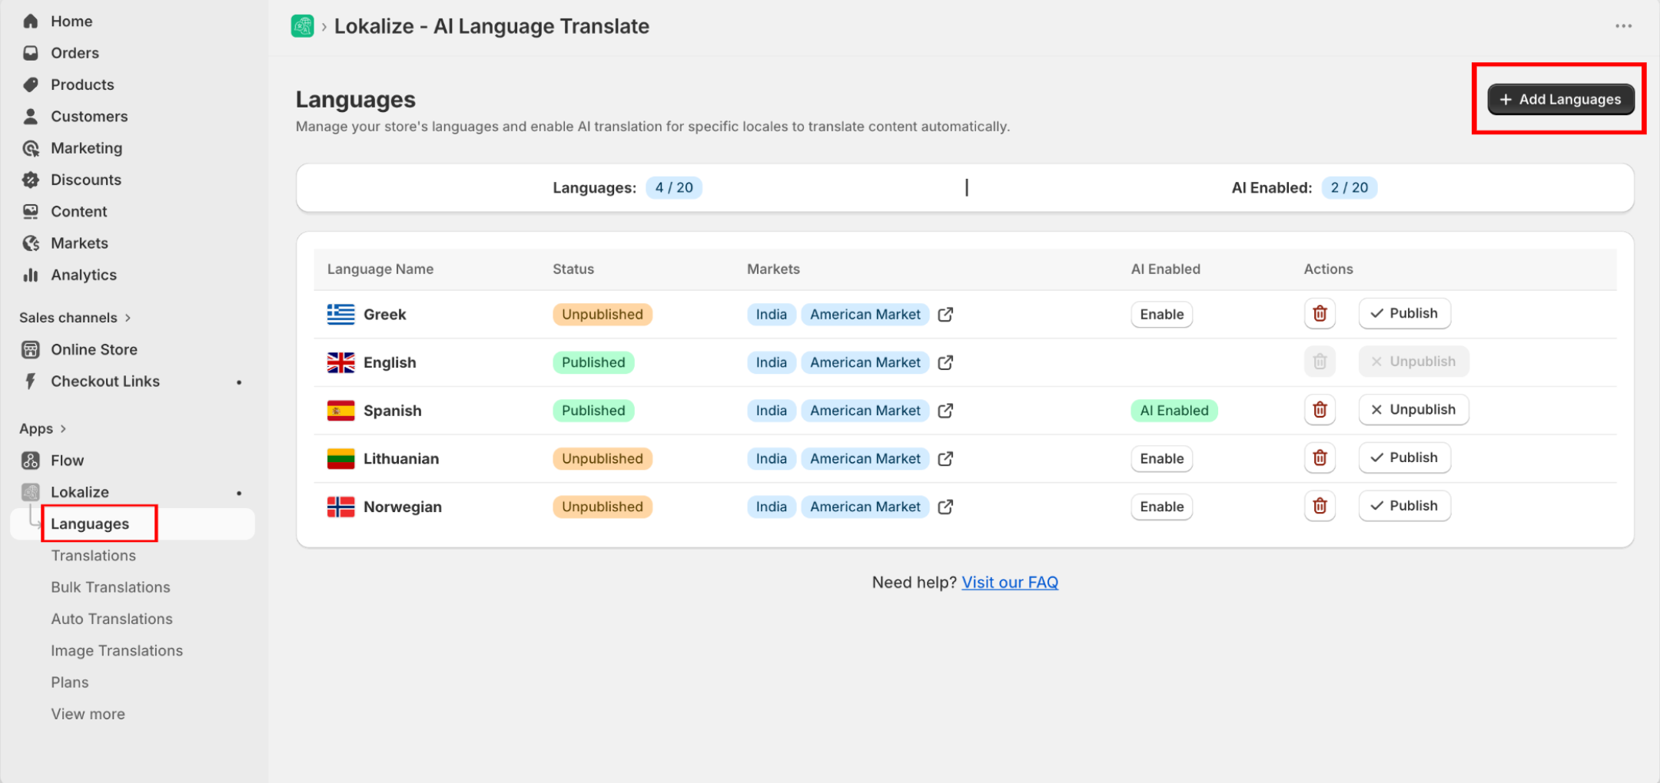This screenshot has height=783, width=1660.
Task: Expand the Sales channels section chevron
Action: pos(128,318)
